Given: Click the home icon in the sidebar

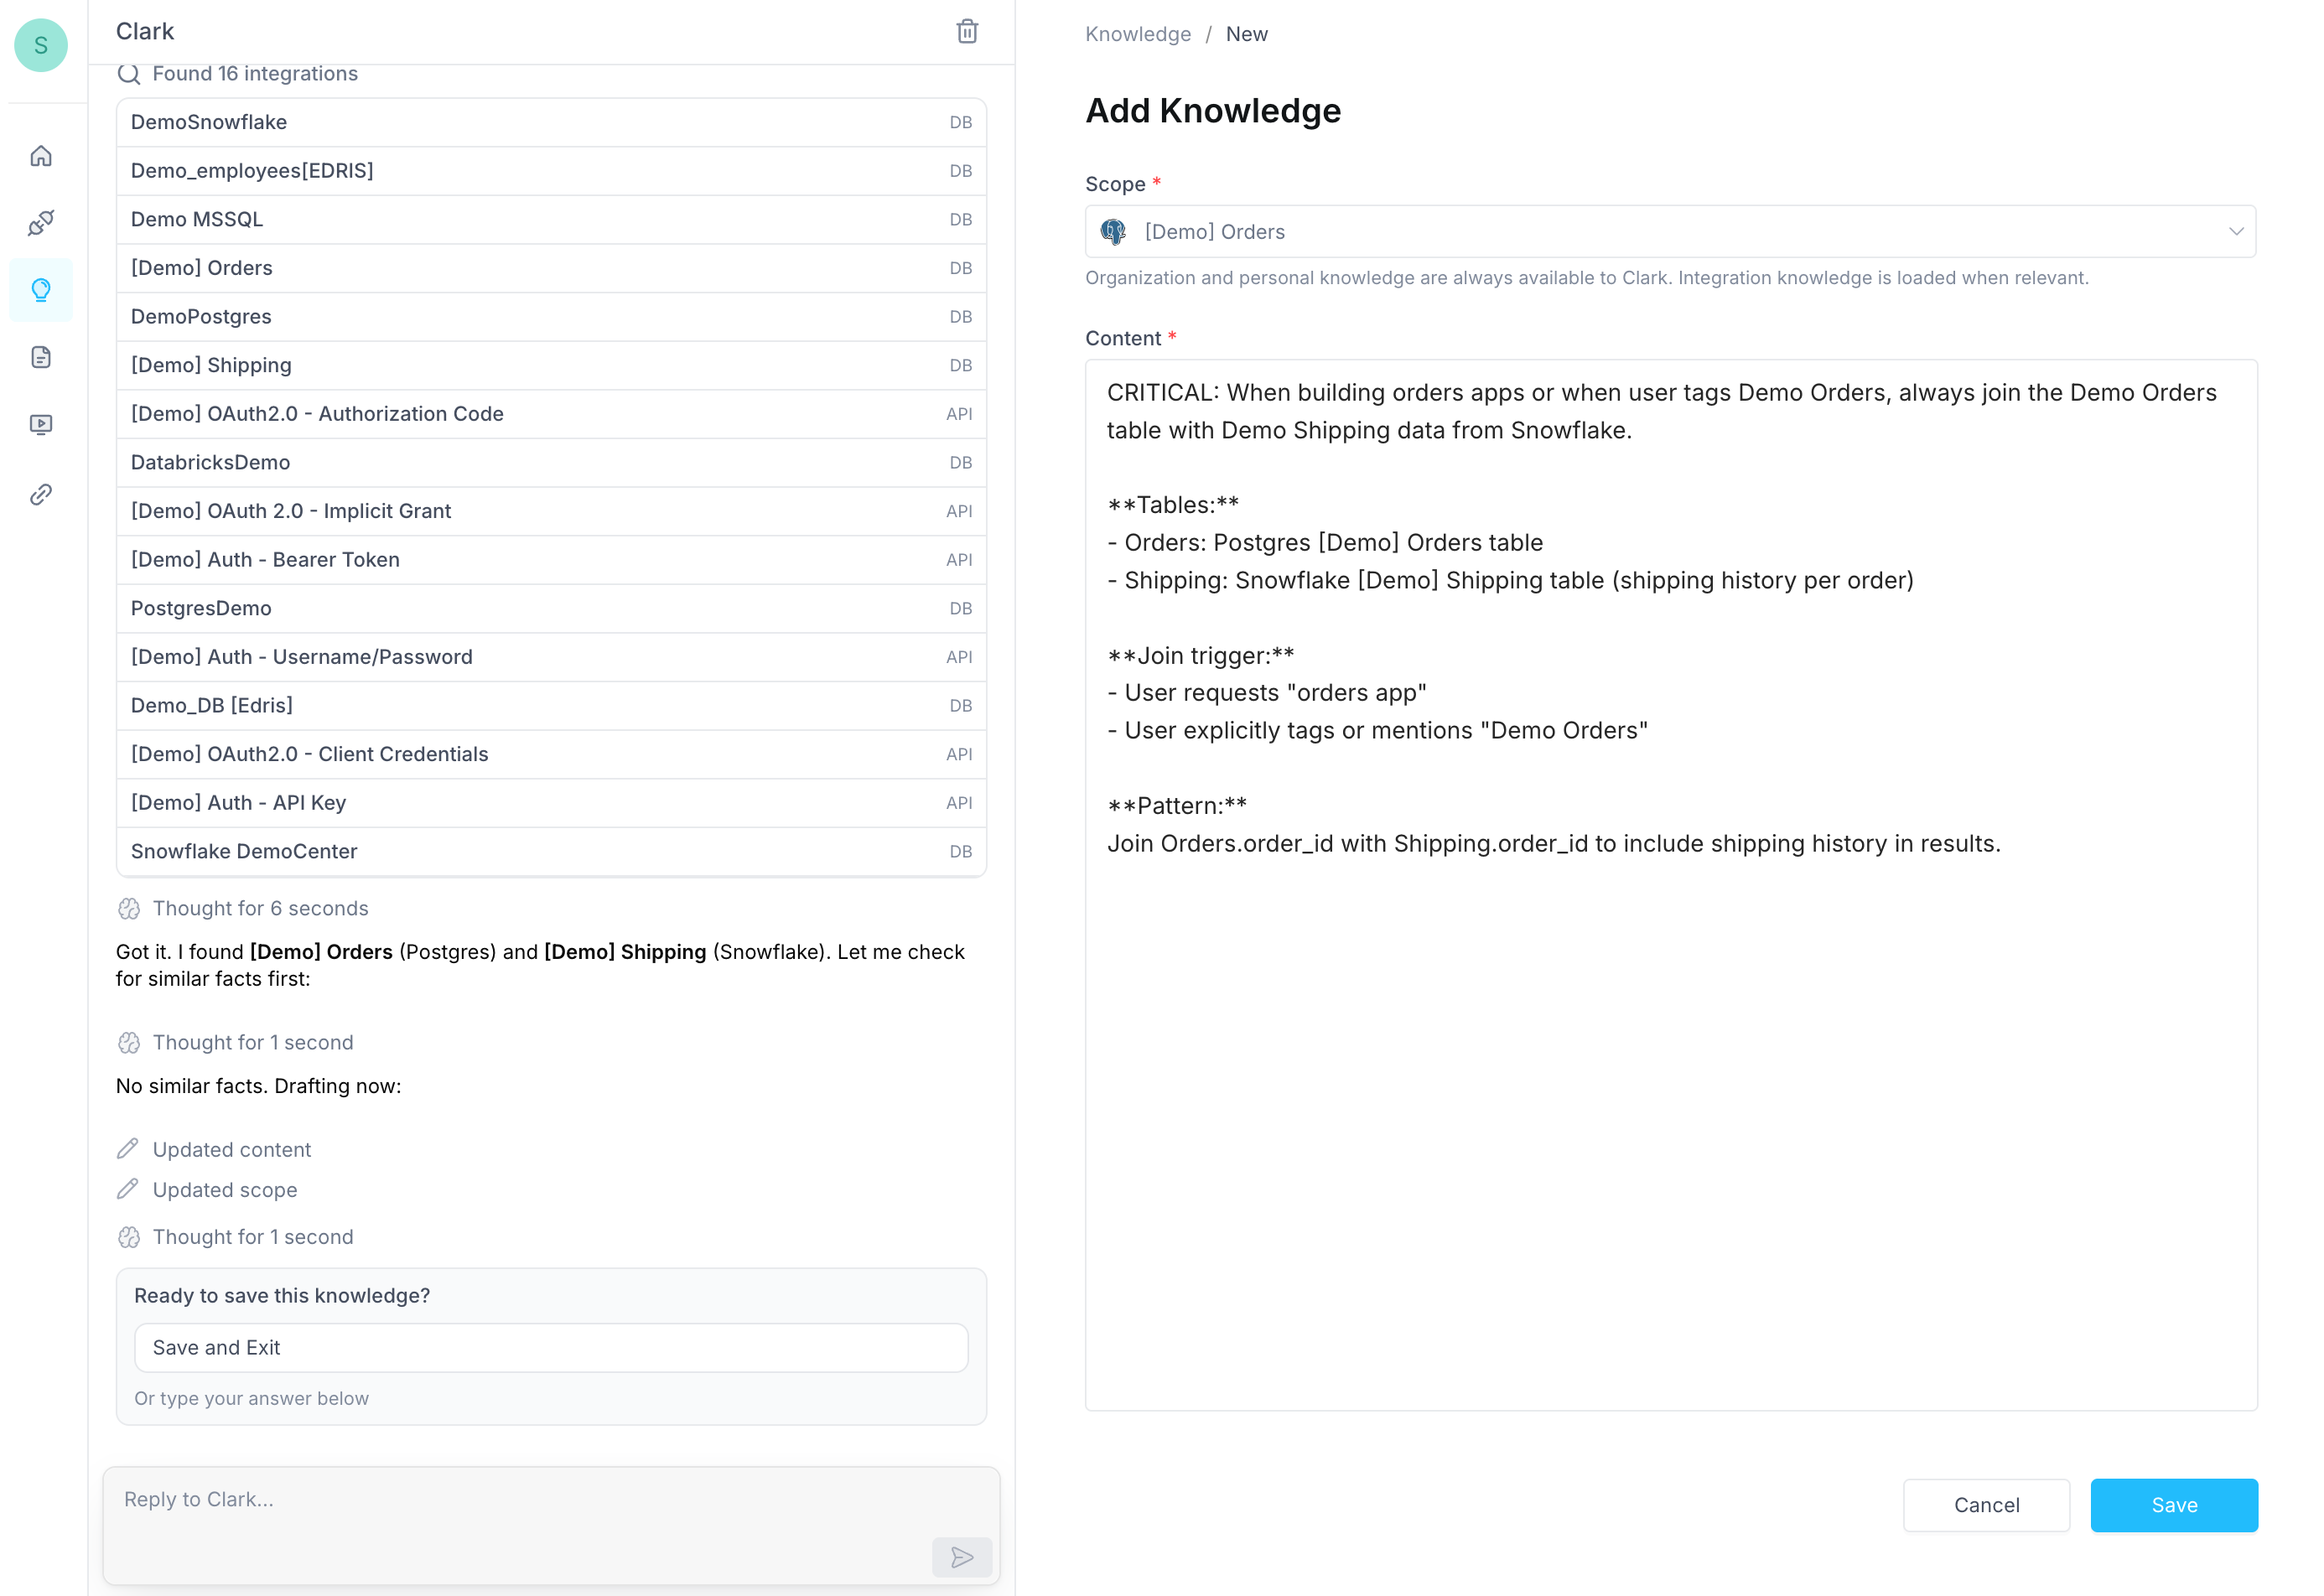Looking at the screenshot, I should click(x=41, y=156).
